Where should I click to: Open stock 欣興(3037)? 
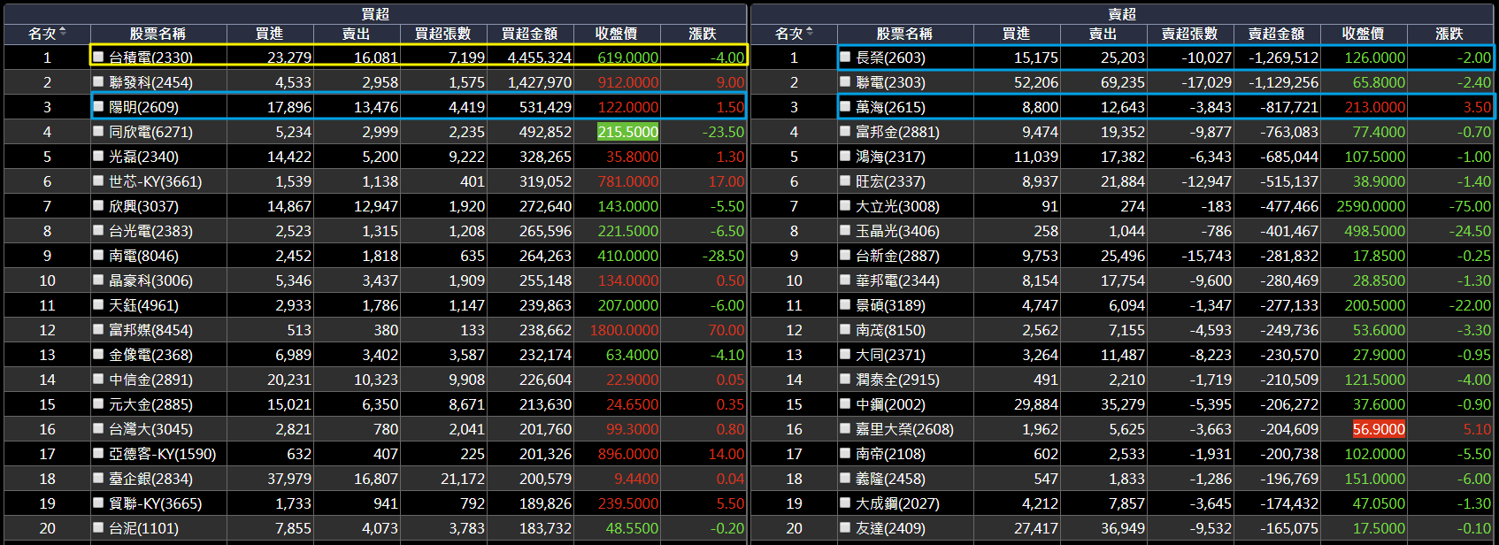click(x=143, y=206)
